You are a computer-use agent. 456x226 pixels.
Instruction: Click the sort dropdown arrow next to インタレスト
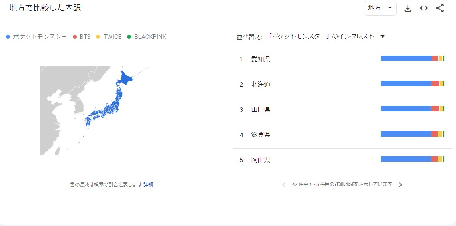[382, 36]
